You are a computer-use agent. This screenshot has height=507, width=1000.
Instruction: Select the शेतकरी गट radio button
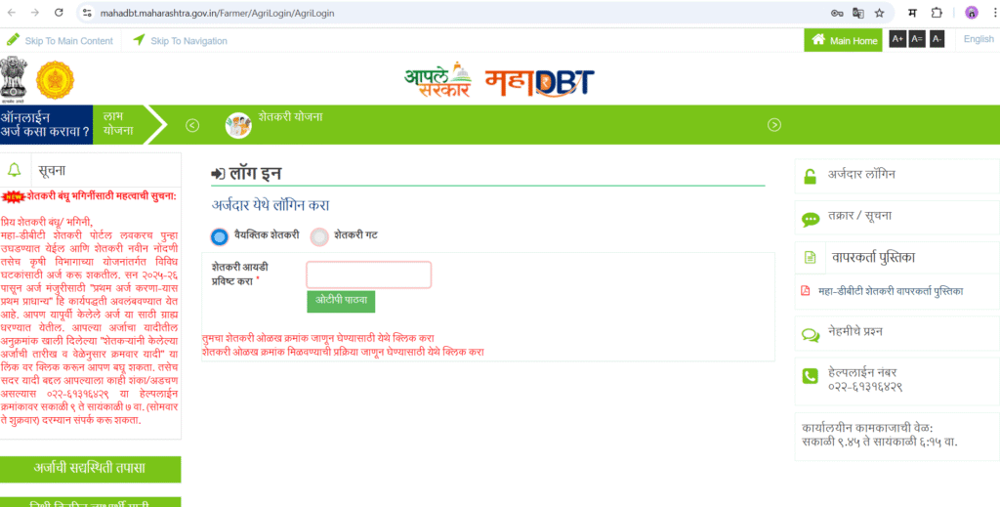click(x=319, y=236)
